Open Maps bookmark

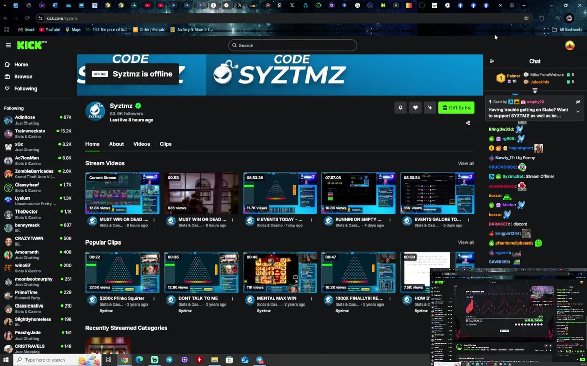click(73, 29)
